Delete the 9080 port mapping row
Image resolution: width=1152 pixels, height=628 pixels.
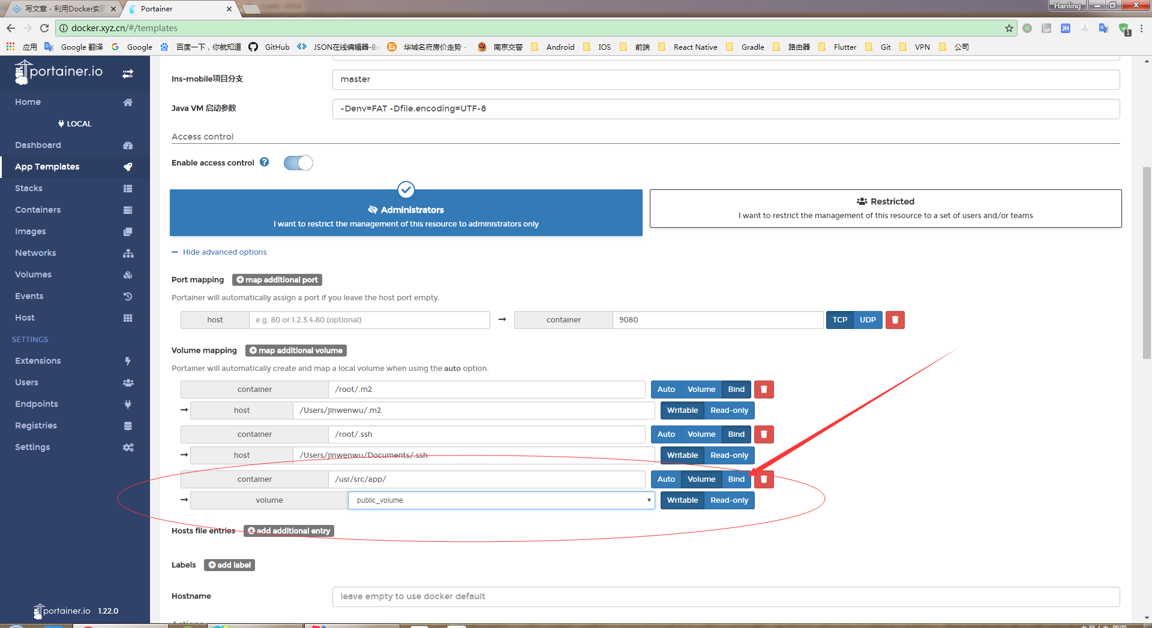(895, 320)
